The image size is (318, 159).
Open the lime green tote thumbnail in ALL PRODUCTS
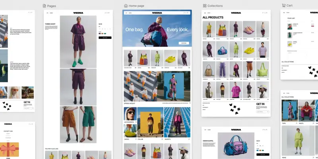(262, 70)
